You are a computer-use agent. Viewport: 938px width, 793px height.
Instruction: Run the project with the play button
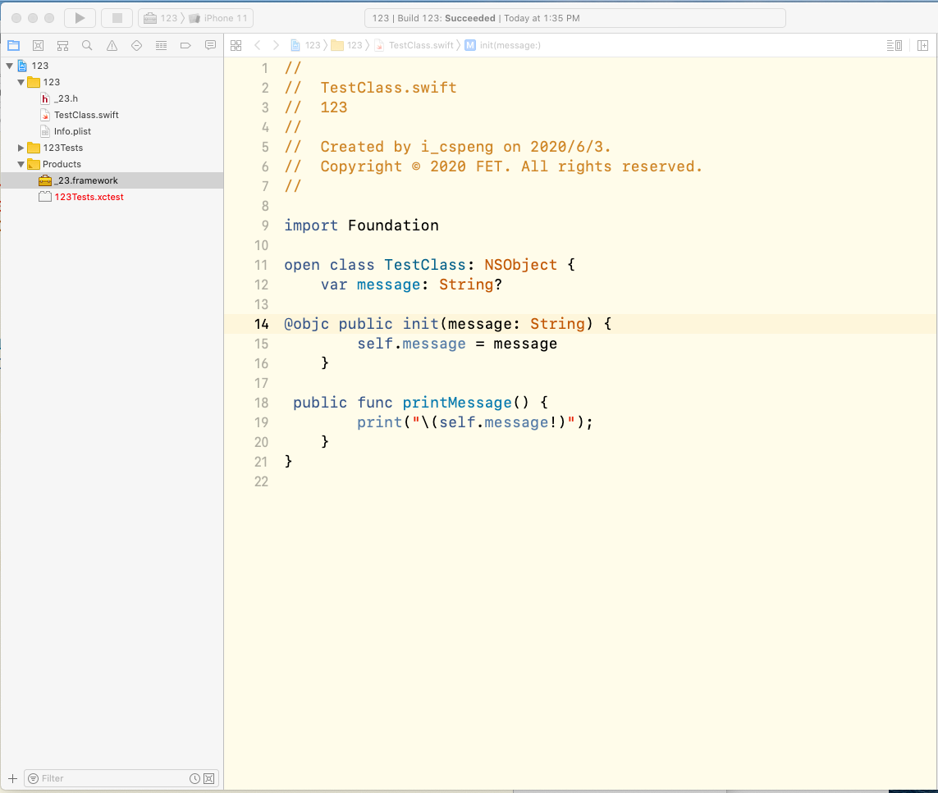point(78,18)
